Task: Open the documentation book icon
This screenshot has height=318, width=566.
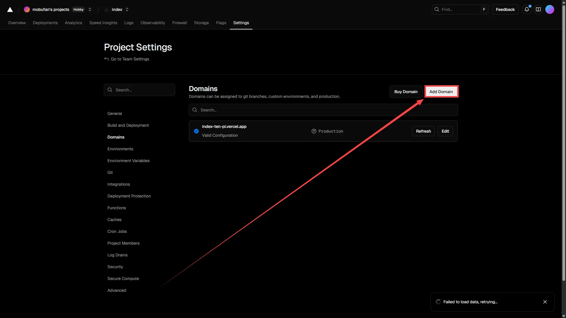Action: [x=538, y=9]
